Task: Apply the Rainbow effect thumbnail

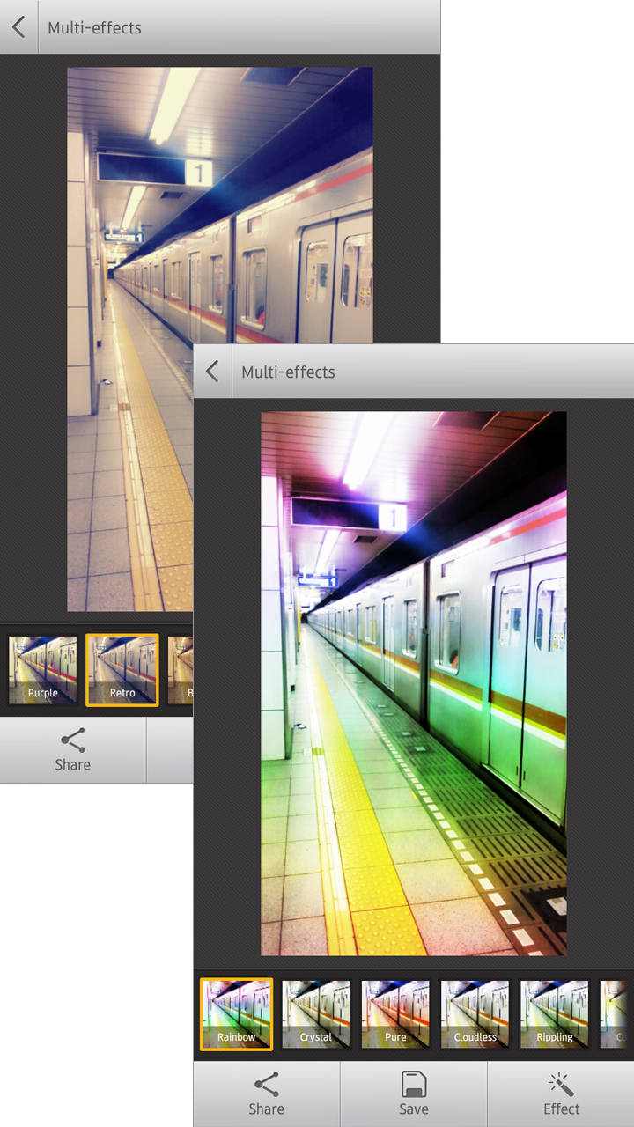Action: click(236, 1014)
